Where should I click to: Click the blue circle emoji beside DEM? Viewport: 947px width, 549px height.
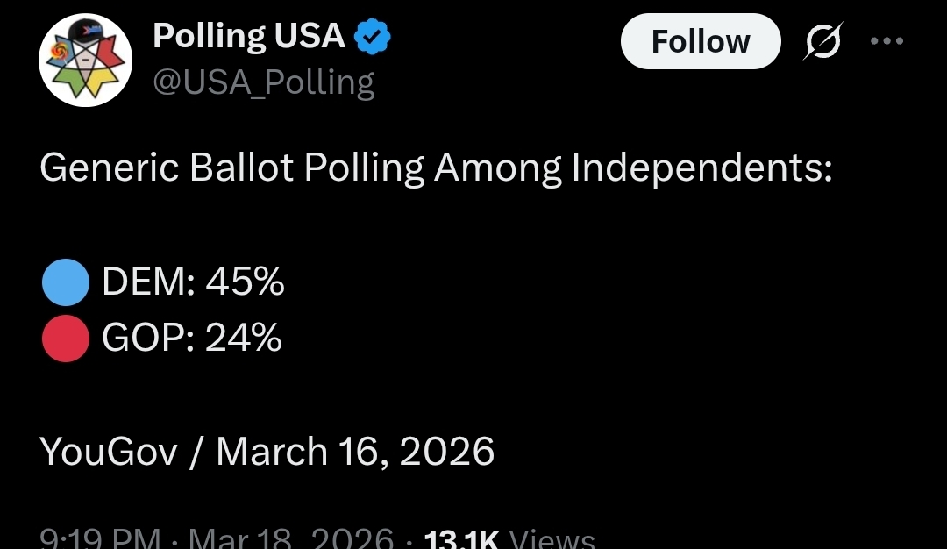(x=65, y=283)
